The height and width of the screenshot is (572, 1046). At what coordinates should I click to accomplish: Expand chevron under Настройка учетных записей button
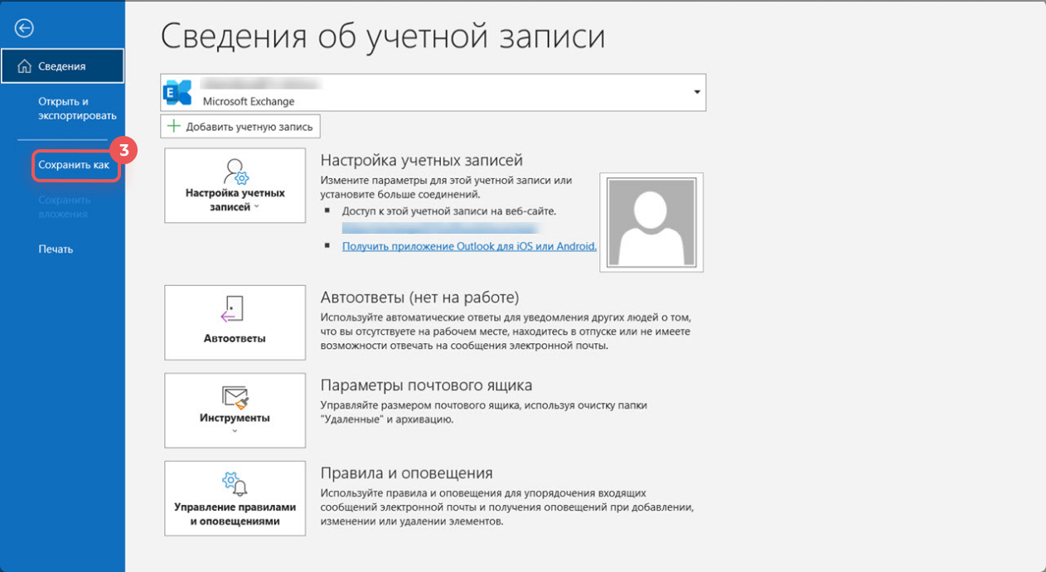click(x=257, y=207)
